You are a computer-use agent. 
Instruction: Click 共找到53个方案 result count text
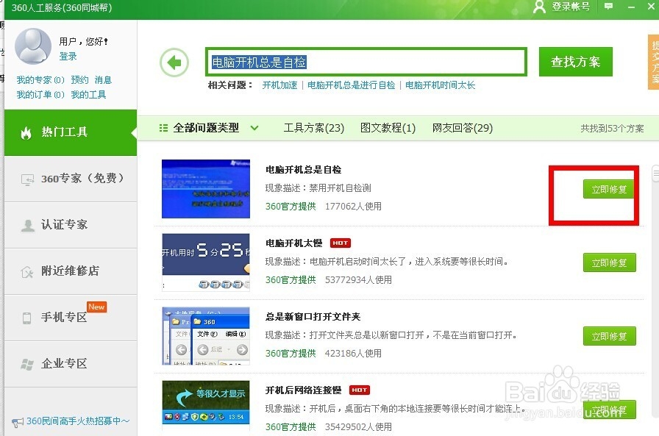click(612, 129)
